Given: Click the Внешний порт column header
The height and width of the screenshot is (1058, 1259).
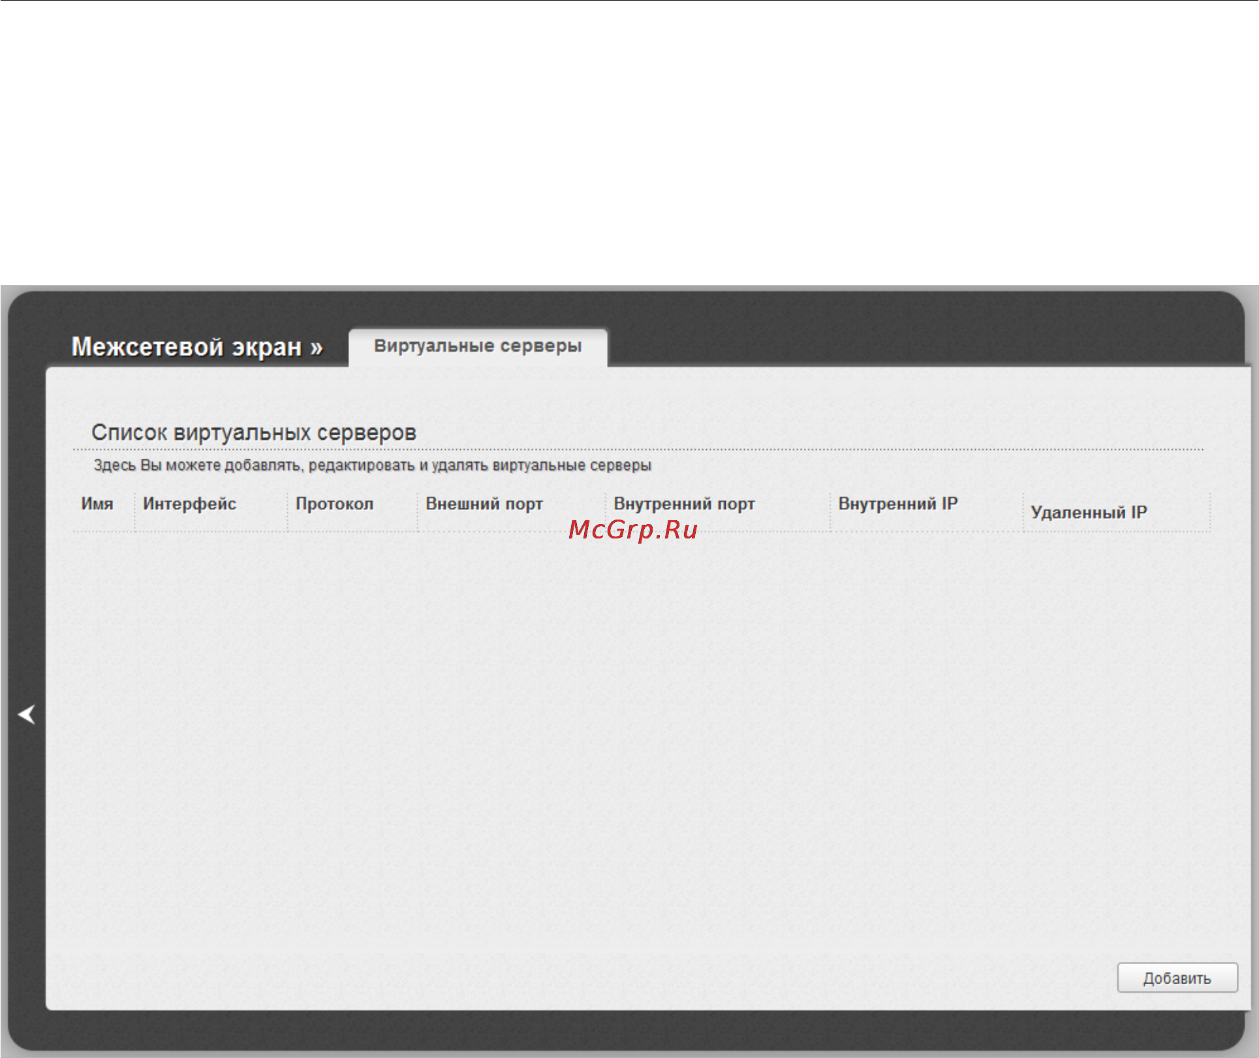Looking at the screenshot, I should [x=484, y=504].
